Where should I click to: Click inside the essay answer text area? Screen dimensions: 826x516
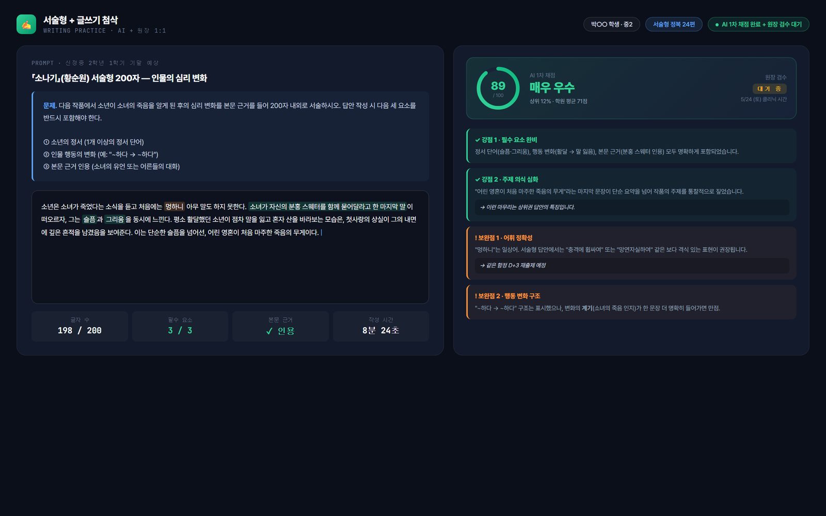click(230, 247)
